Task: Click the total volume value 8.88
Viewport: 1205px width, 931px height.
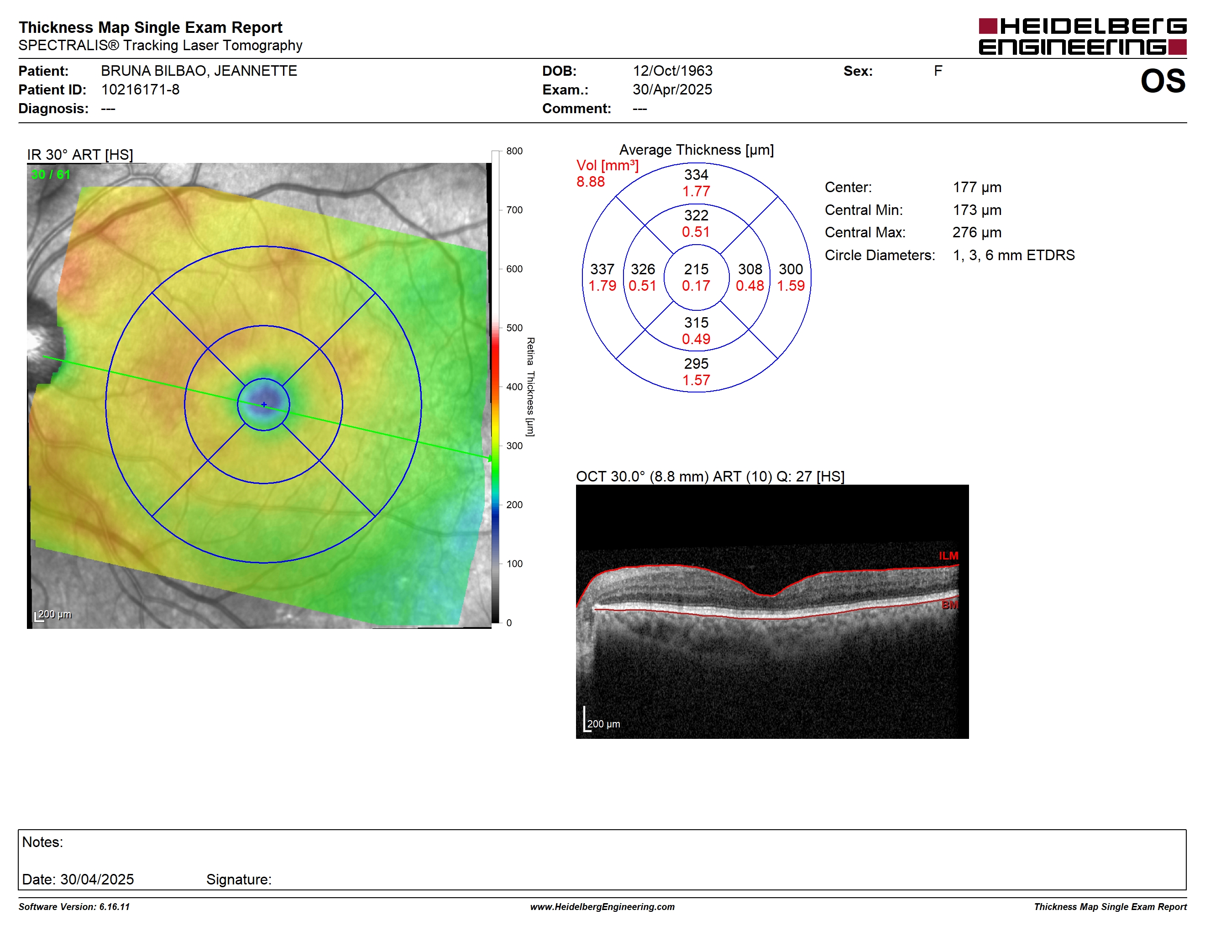Action: tap(590, 182)
